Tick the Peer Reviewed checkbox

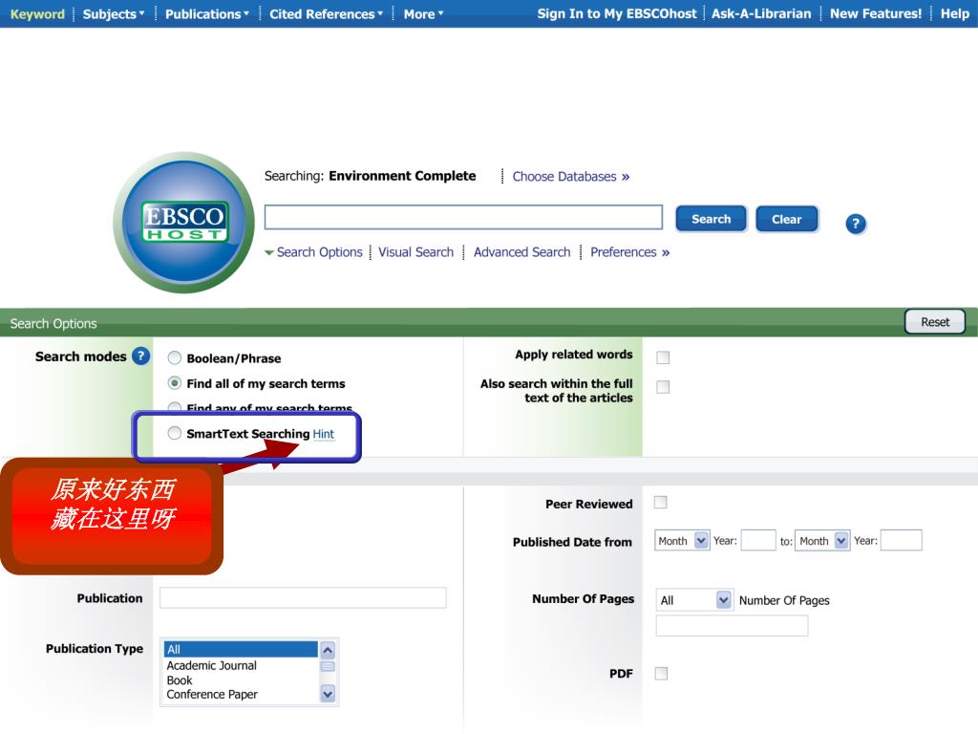pyautogui.click(x=661, y=503)
